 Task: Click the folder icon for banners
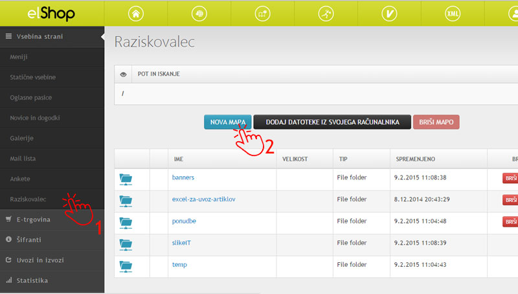(x=126, y=179)
